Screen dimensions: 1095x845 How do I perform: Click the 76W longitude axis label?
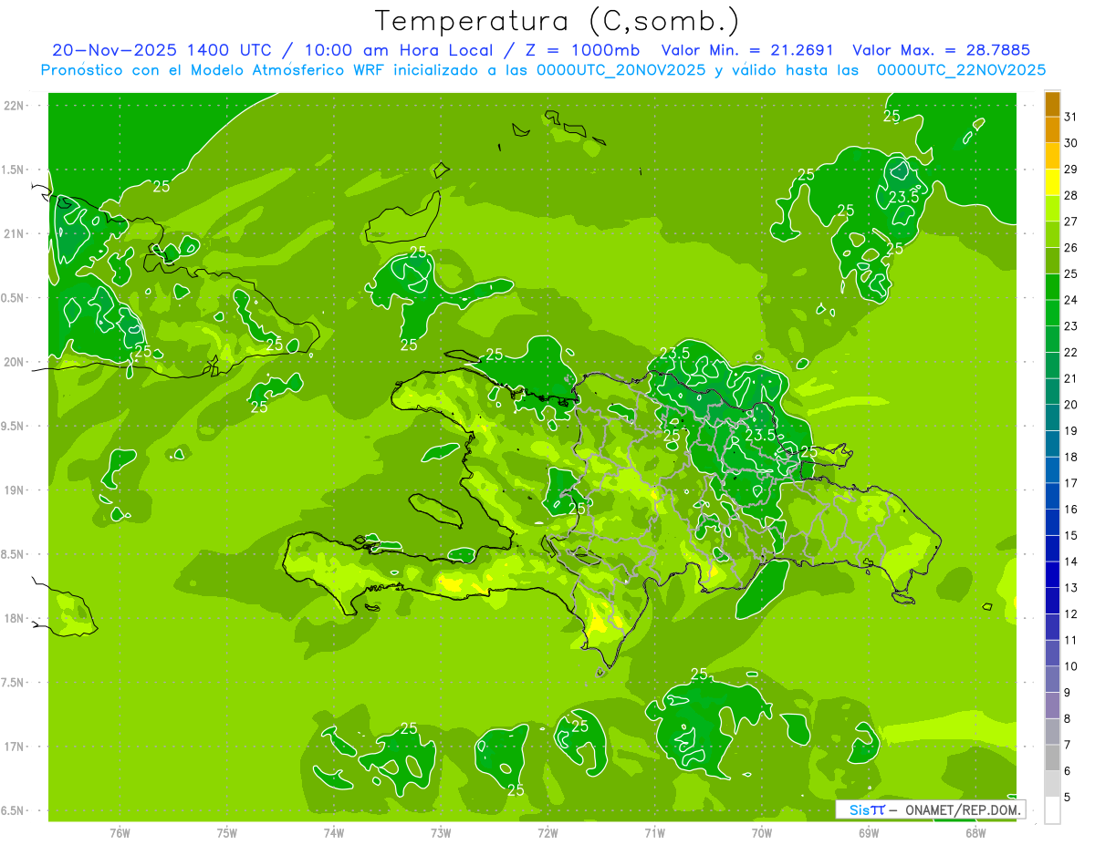120,833
